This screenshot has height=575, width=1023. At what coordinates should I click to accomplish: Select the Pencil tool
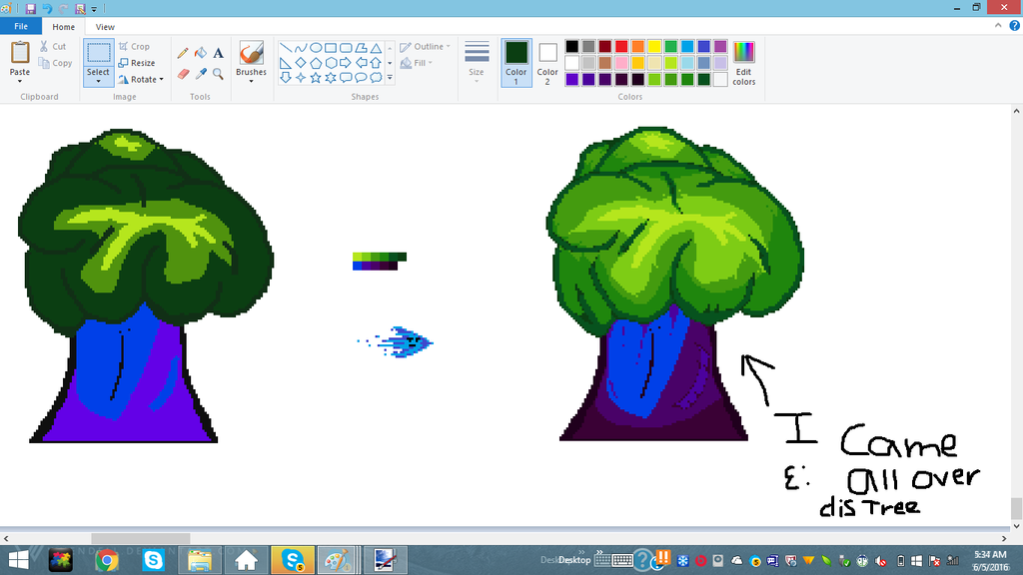click(183, 53)
